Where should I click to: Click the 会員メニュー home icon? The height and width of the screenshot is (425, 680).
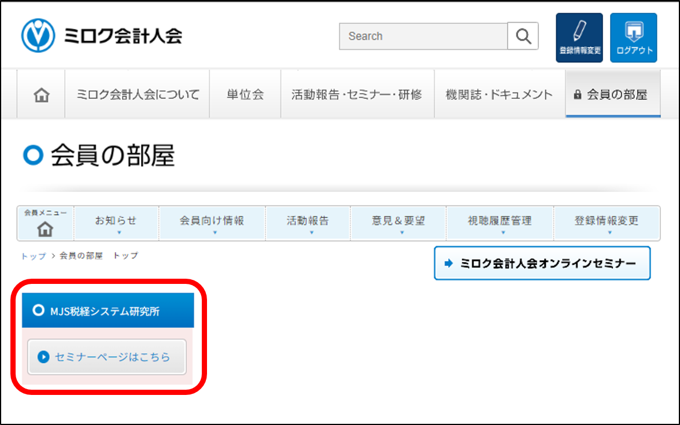click(x=45, y=229)
